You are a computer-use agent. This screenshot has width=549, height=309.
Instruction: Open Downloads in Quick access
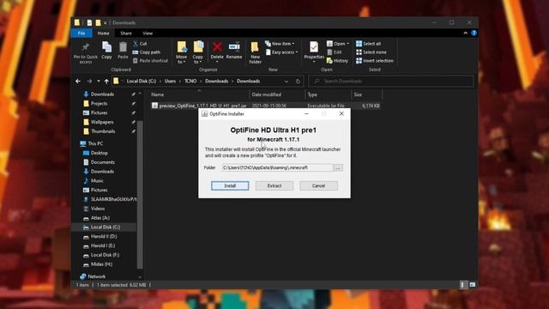point(102,94)
